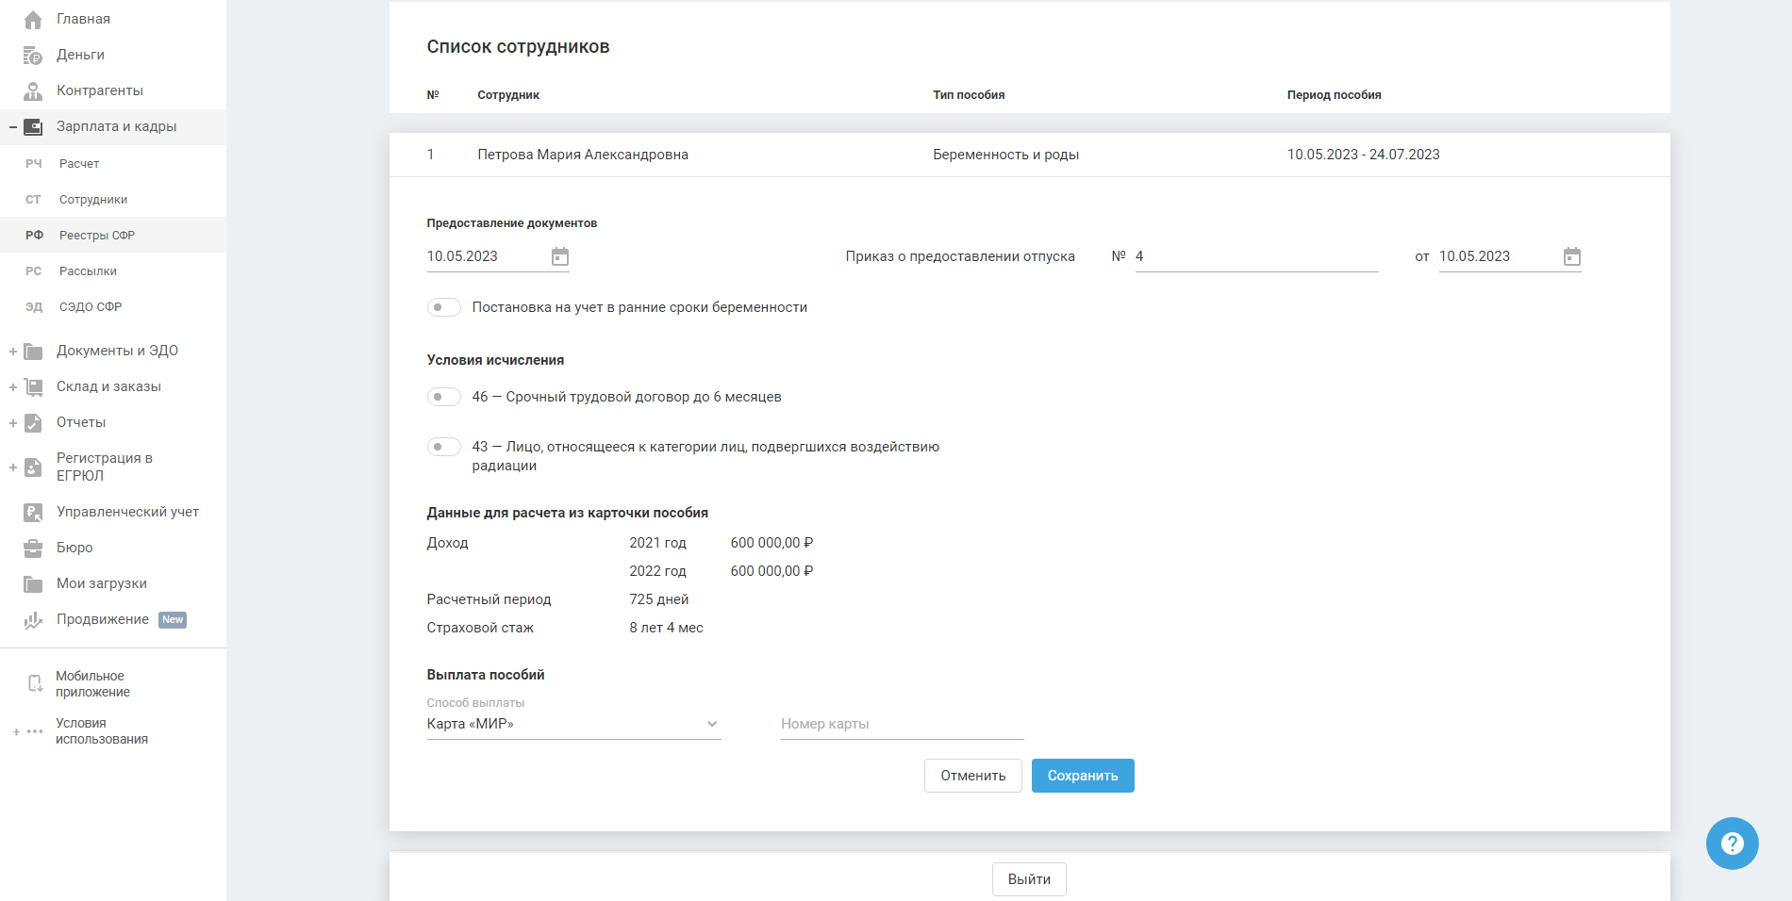
Task: Click the Сохранить button
Action: point(1082,776)
